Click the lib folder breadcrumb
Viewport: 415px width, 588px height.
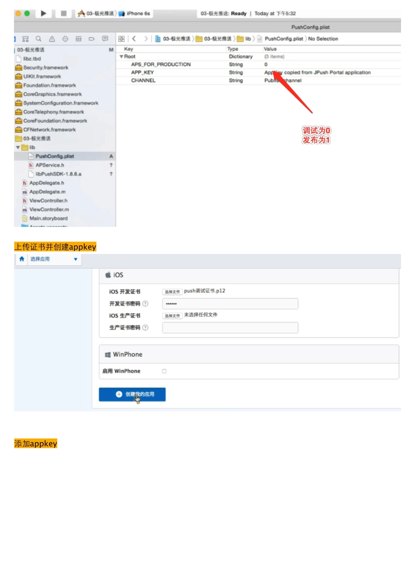tap(244, 39)
